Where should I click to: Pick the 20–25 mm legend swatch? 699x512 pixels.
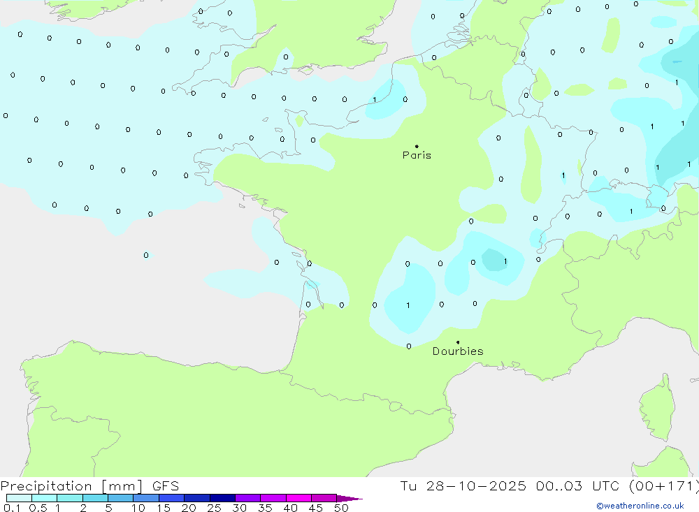point(197,498)
